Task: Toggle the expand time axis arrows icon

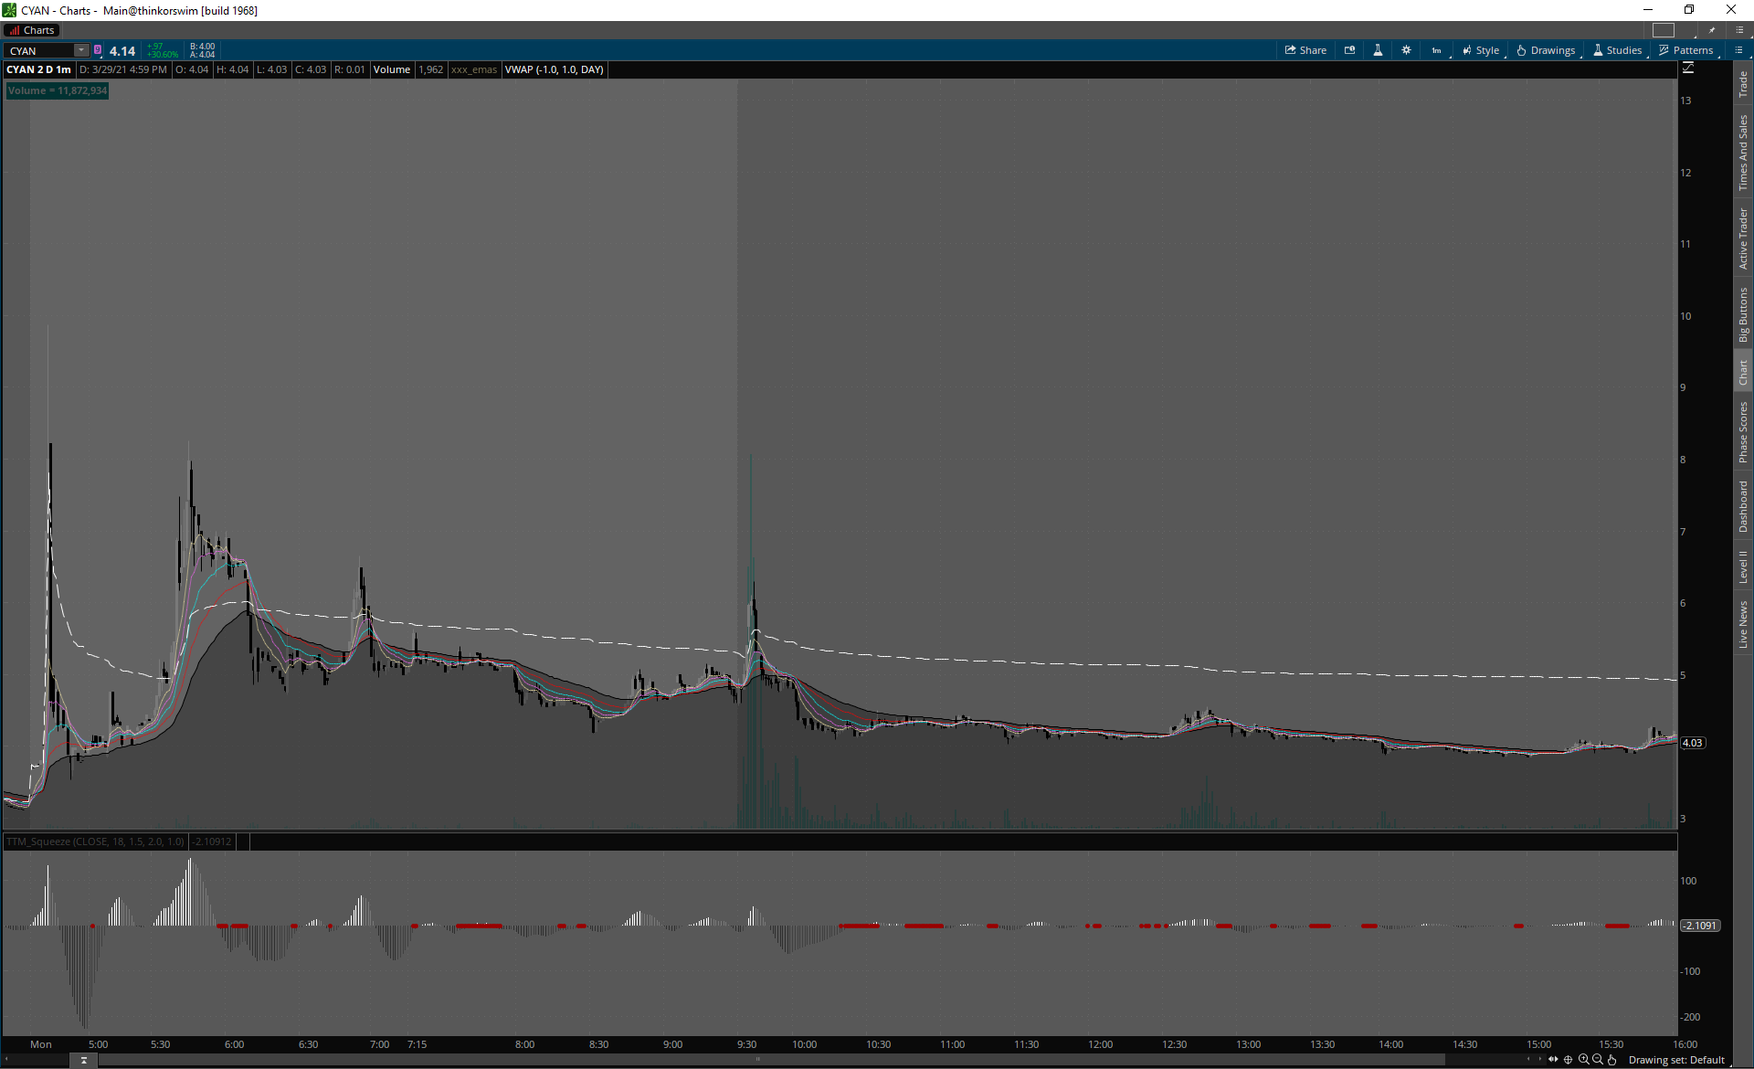Action: (1553, 1060)
